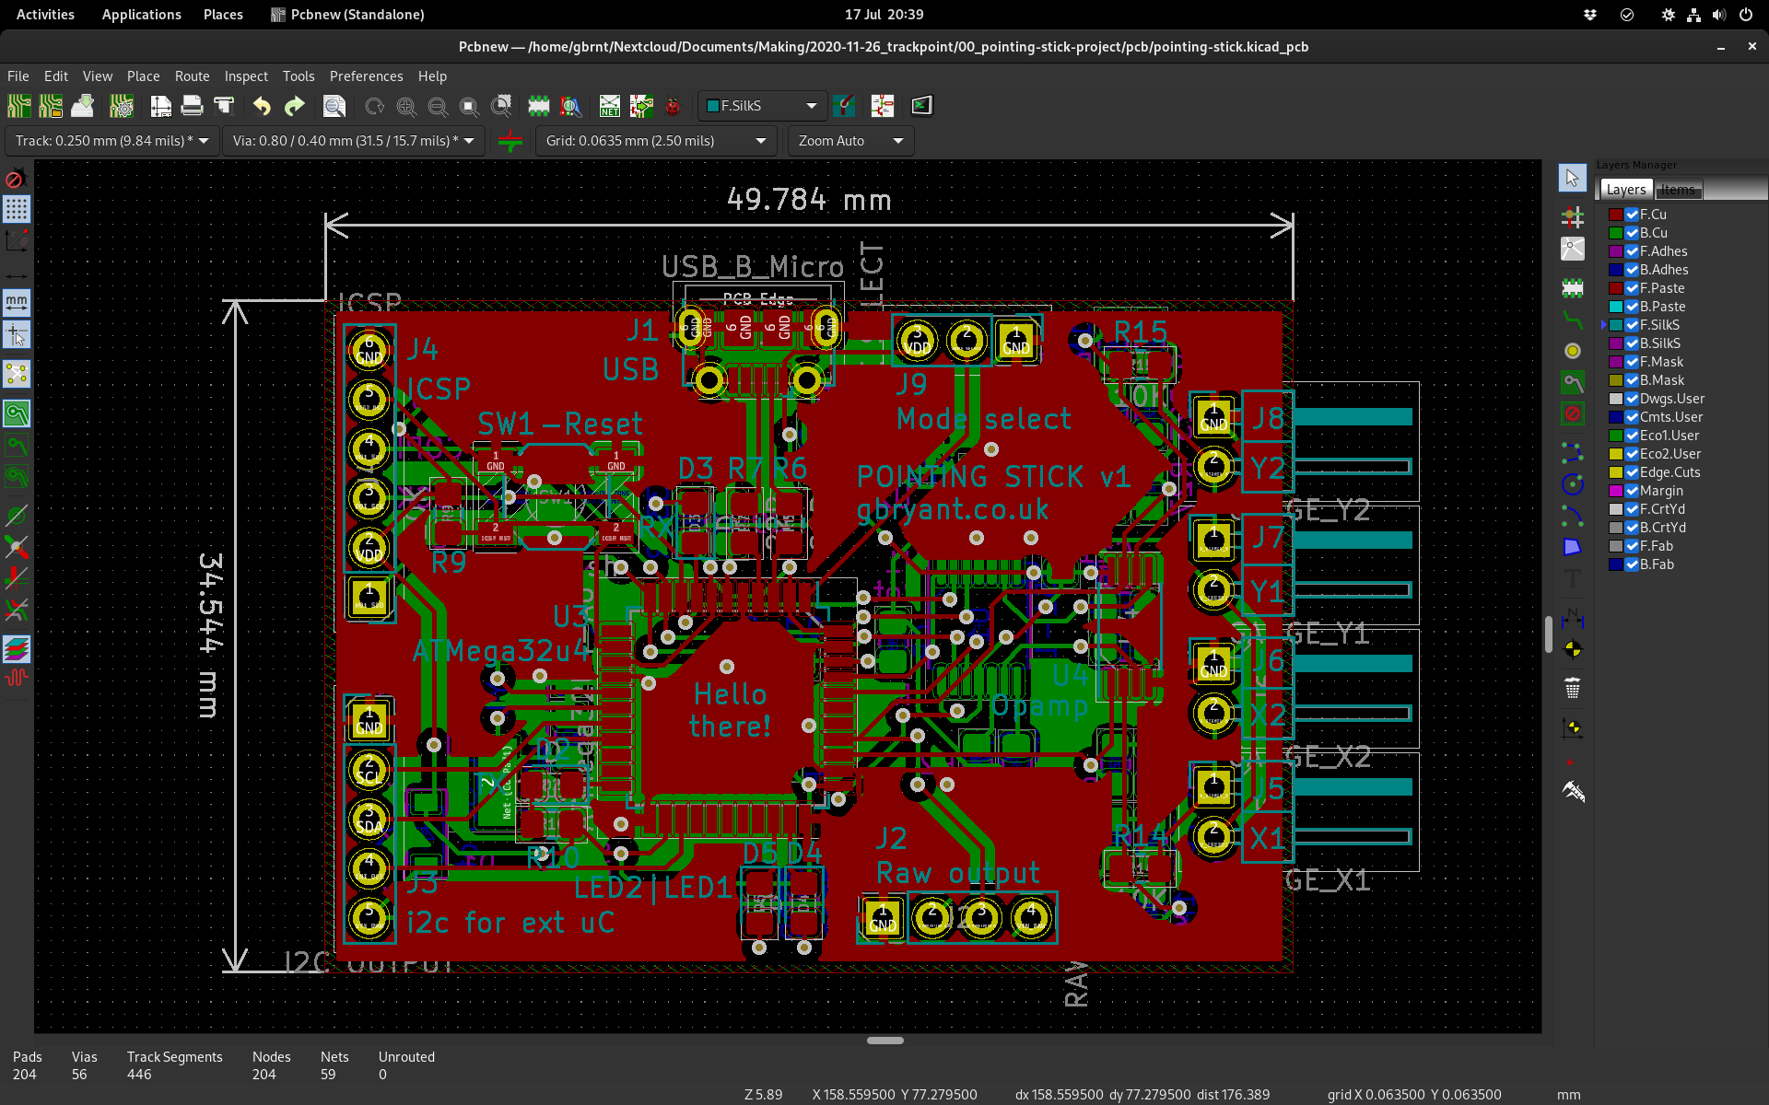Open the Inspect menu
The image size is (1769, 1105).
tap(246, 76)
